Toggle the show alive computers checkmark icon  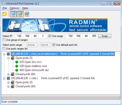point(20,14)
